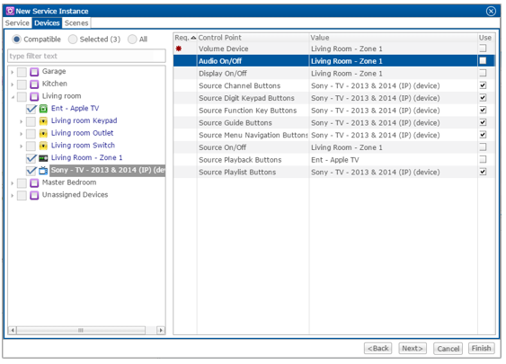Expand the Living room Switch node

[x=22, y=146]
